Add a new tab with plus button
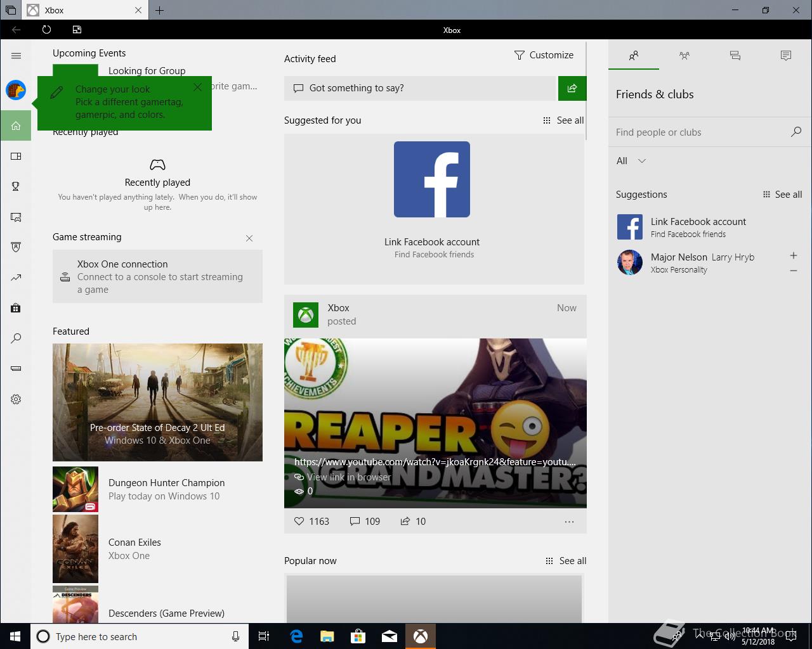Image resolution: width=812 pixels, height=649 pixels. click(159, 10)
